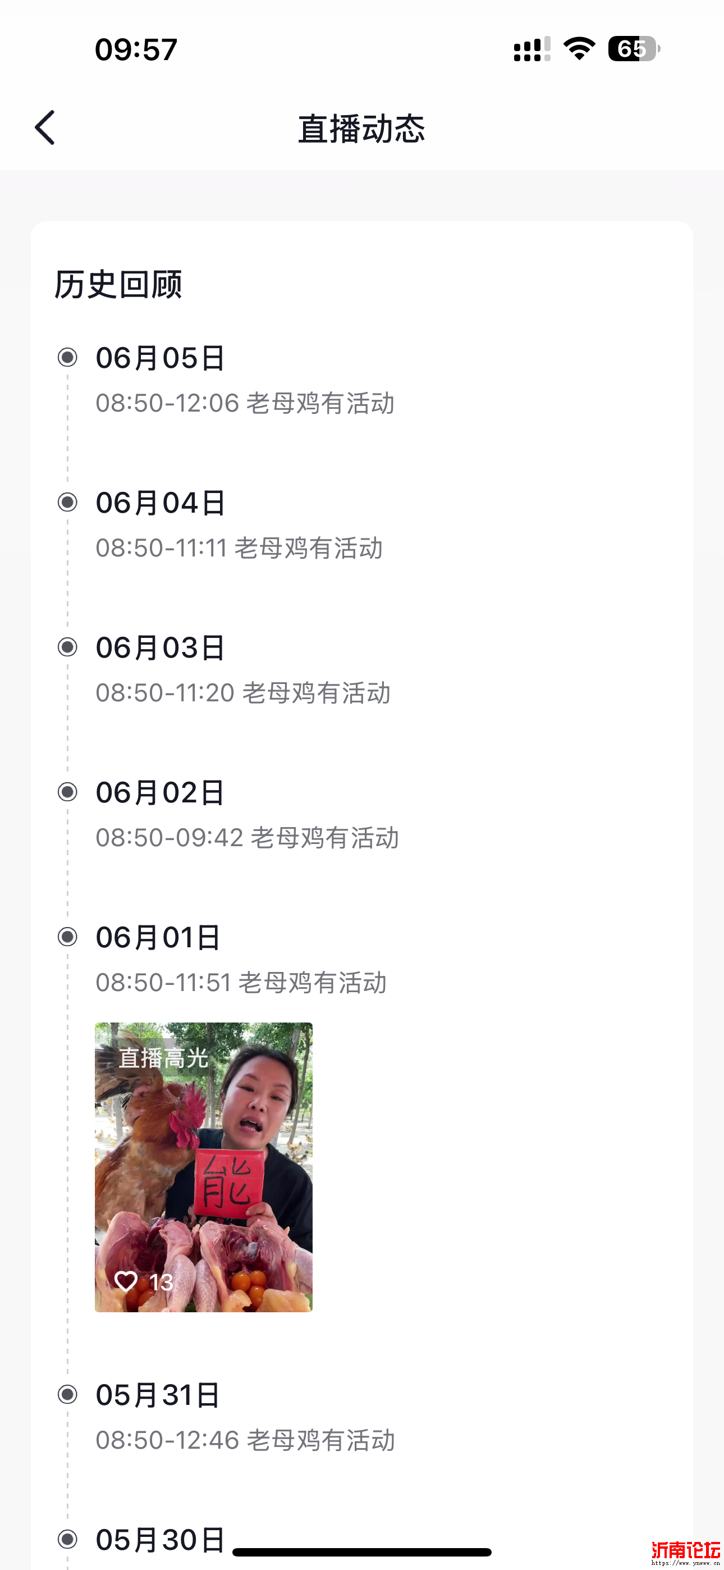Tap the heart like icon on thumbnail
Viewport: 724px width, 1570px height.
pos(126,1281)
